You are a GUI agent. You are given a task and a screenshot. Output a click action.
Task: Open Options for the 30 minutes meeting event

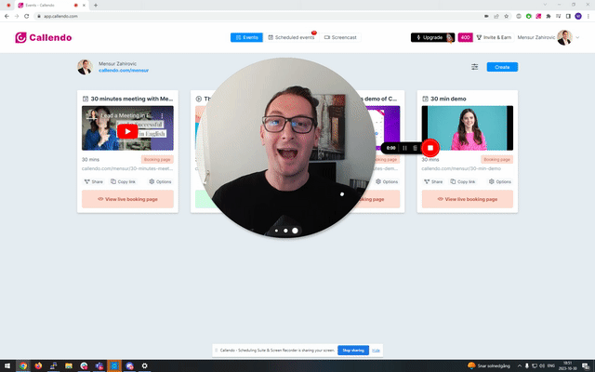(161, 181)
